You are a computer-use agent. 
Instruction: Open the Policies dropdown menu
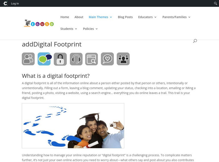pyautogui.click(x=90, y=29)
